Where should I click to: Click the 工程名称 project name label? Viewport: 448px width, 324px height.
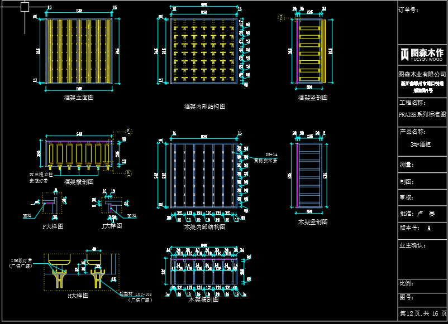pos(412,103)
